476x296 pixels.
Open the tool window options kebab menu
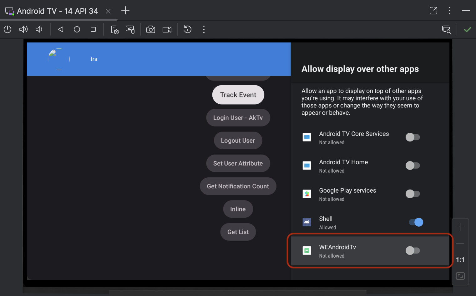tap(450, 11)
